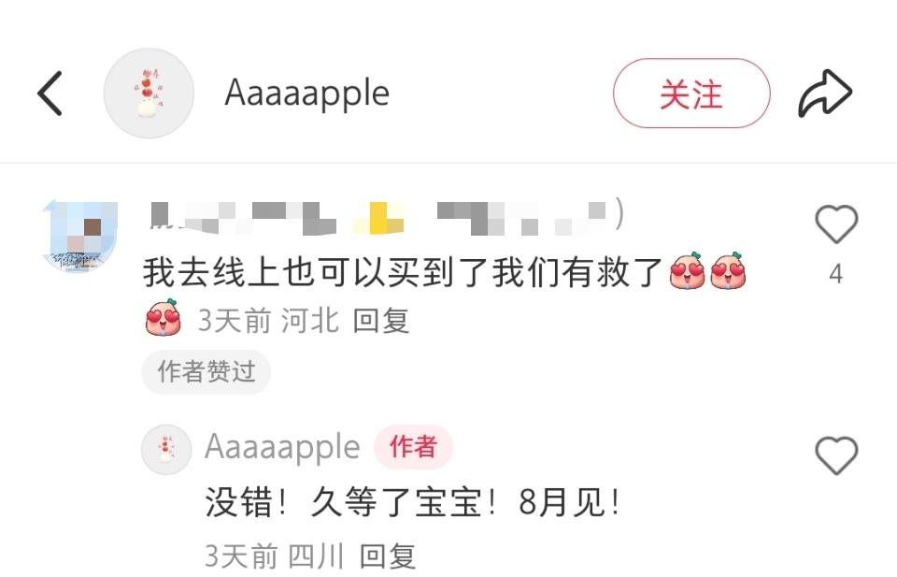Open the share arrow icon

pos(825,94)
